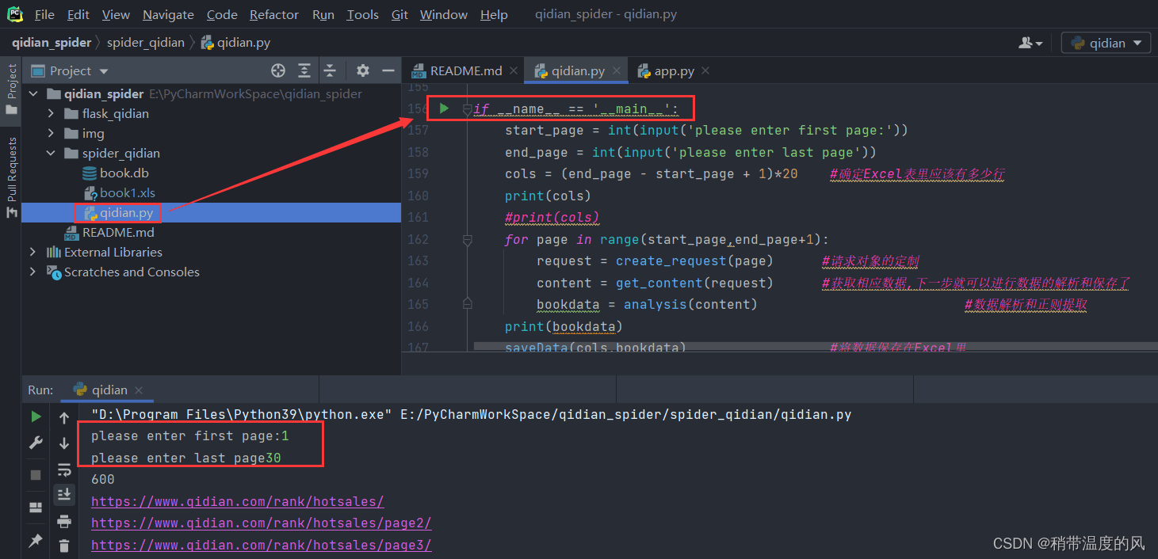Open the hotsales page2 link
This screenshot has width=1158, height=559.
262,523
